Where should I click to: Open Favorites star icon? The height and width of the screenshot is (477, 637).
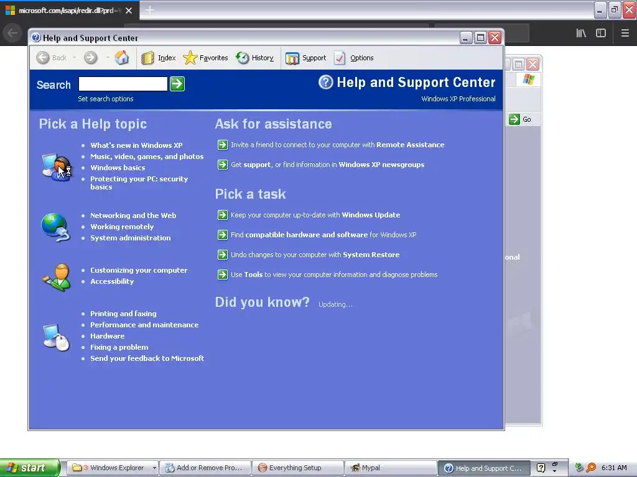click(x=190, y=58)
